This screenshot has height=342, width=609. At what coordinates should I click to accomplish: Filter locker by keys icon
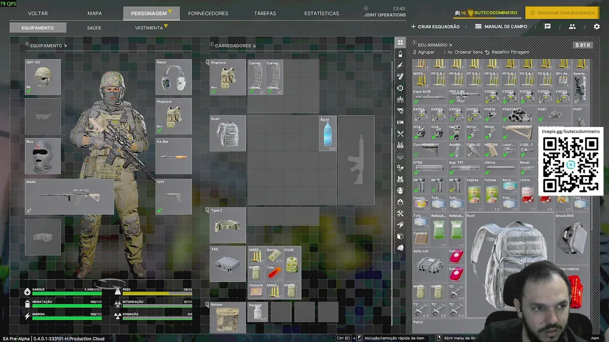[x=400, y=225]
